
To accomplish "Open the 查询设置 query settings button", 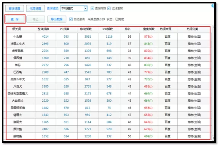I will 14,8.
